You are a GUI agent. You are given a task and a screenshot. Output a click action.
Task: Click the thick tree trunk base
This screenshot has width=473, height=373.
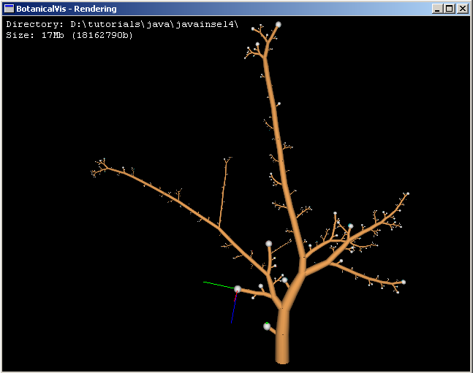pos(282,337)
